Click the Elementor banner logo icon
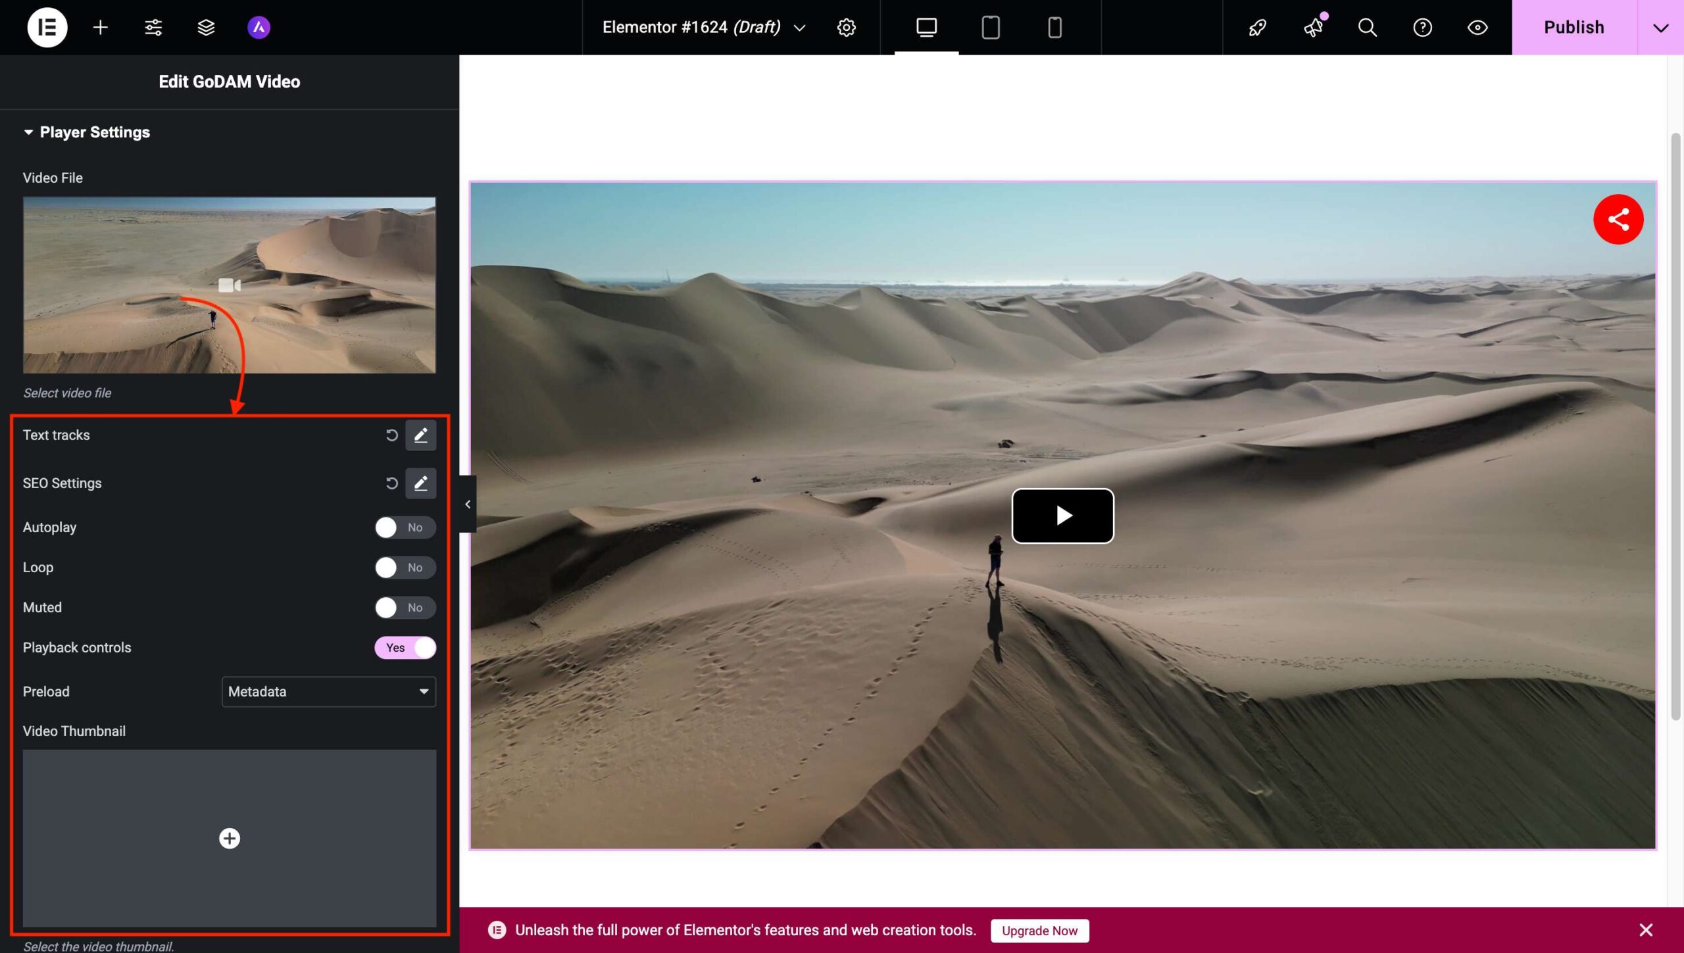The image size is (1684, 953). (497, 930)
